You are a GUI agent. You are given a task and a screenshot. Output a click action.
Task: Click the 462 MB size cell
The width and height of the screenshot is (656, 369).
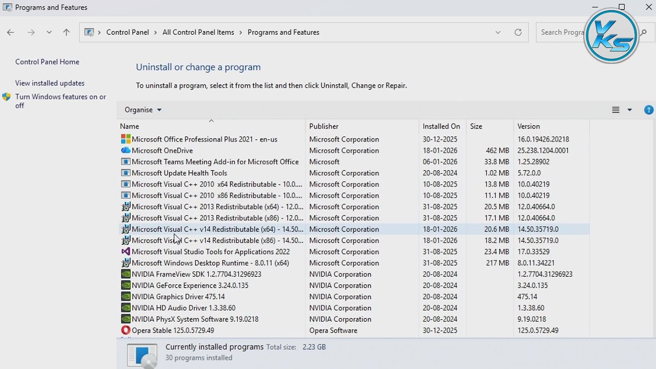(x=498, y=151)
